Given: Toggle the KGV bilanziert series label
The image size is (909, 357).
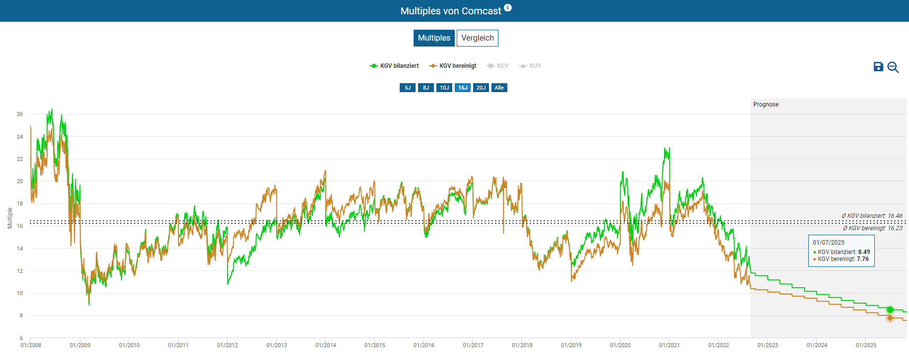Looking at the screenshot, I should (399, 66).
